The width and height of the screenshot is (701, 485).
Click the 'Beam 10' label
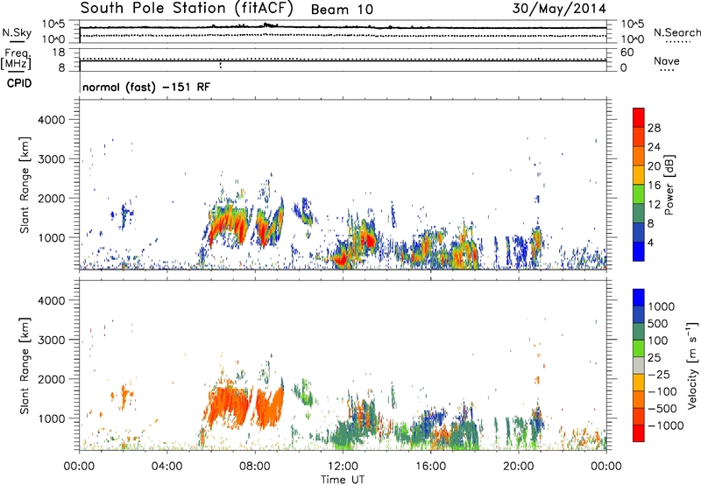pos(342,10)
